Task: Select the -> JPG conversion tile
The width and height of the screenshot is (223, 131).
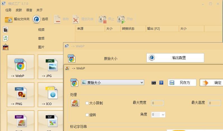Action: 50,67
